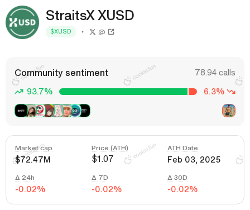Screen dimensions: 250x210
Task: Click the Market cap label
Action: pyautogui.click(x=33, y=148)
